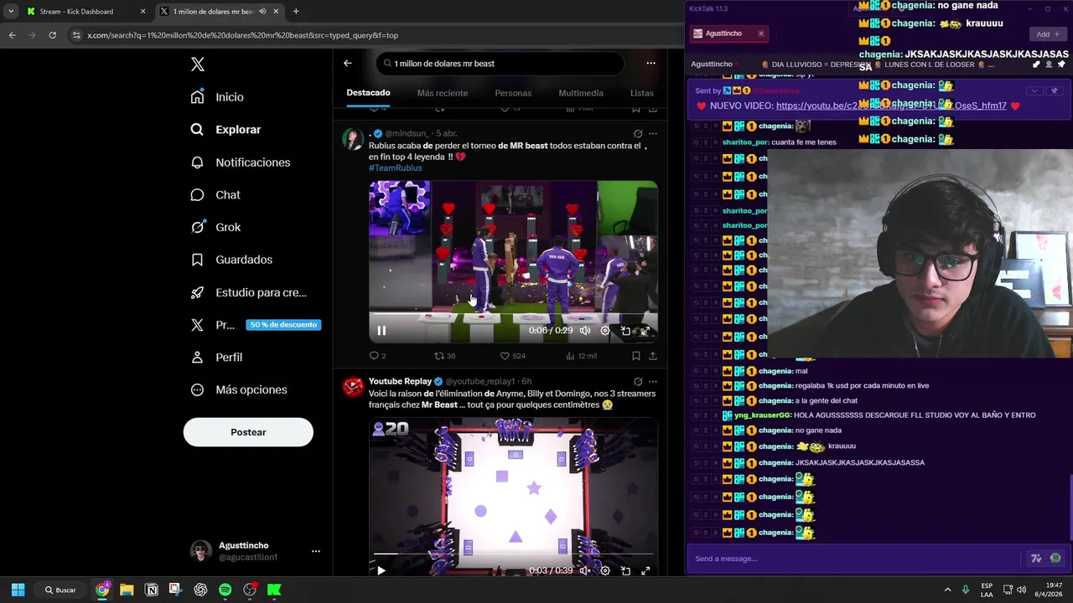Image resolution: width=1073 pixels, height=603 pixels.
Task: Show hidden tray icons chevron
Action: tap(947, 590)
